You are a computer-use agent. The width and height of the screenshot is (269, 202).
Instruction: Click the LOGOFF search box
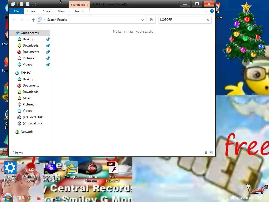pyautogui.click(x=183, y=20)
